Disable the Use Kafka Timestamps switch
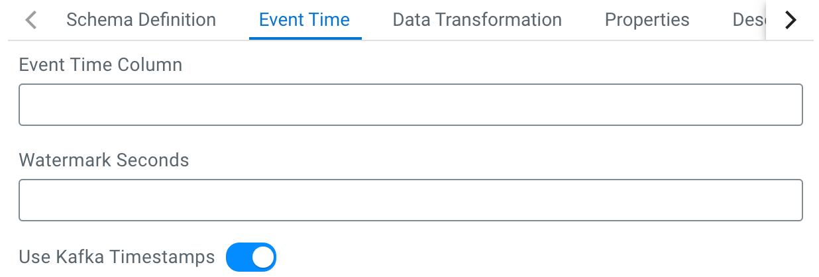Viewport: 819px width, 277px height. [250, 257]
